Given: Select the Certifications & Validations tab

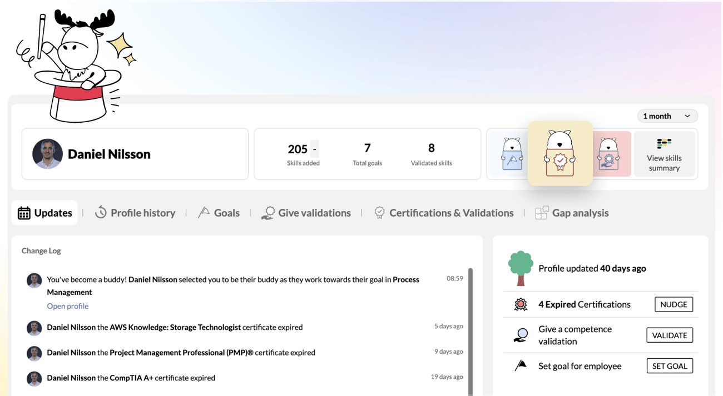Looking at the screenshot, I should (444, 213).
